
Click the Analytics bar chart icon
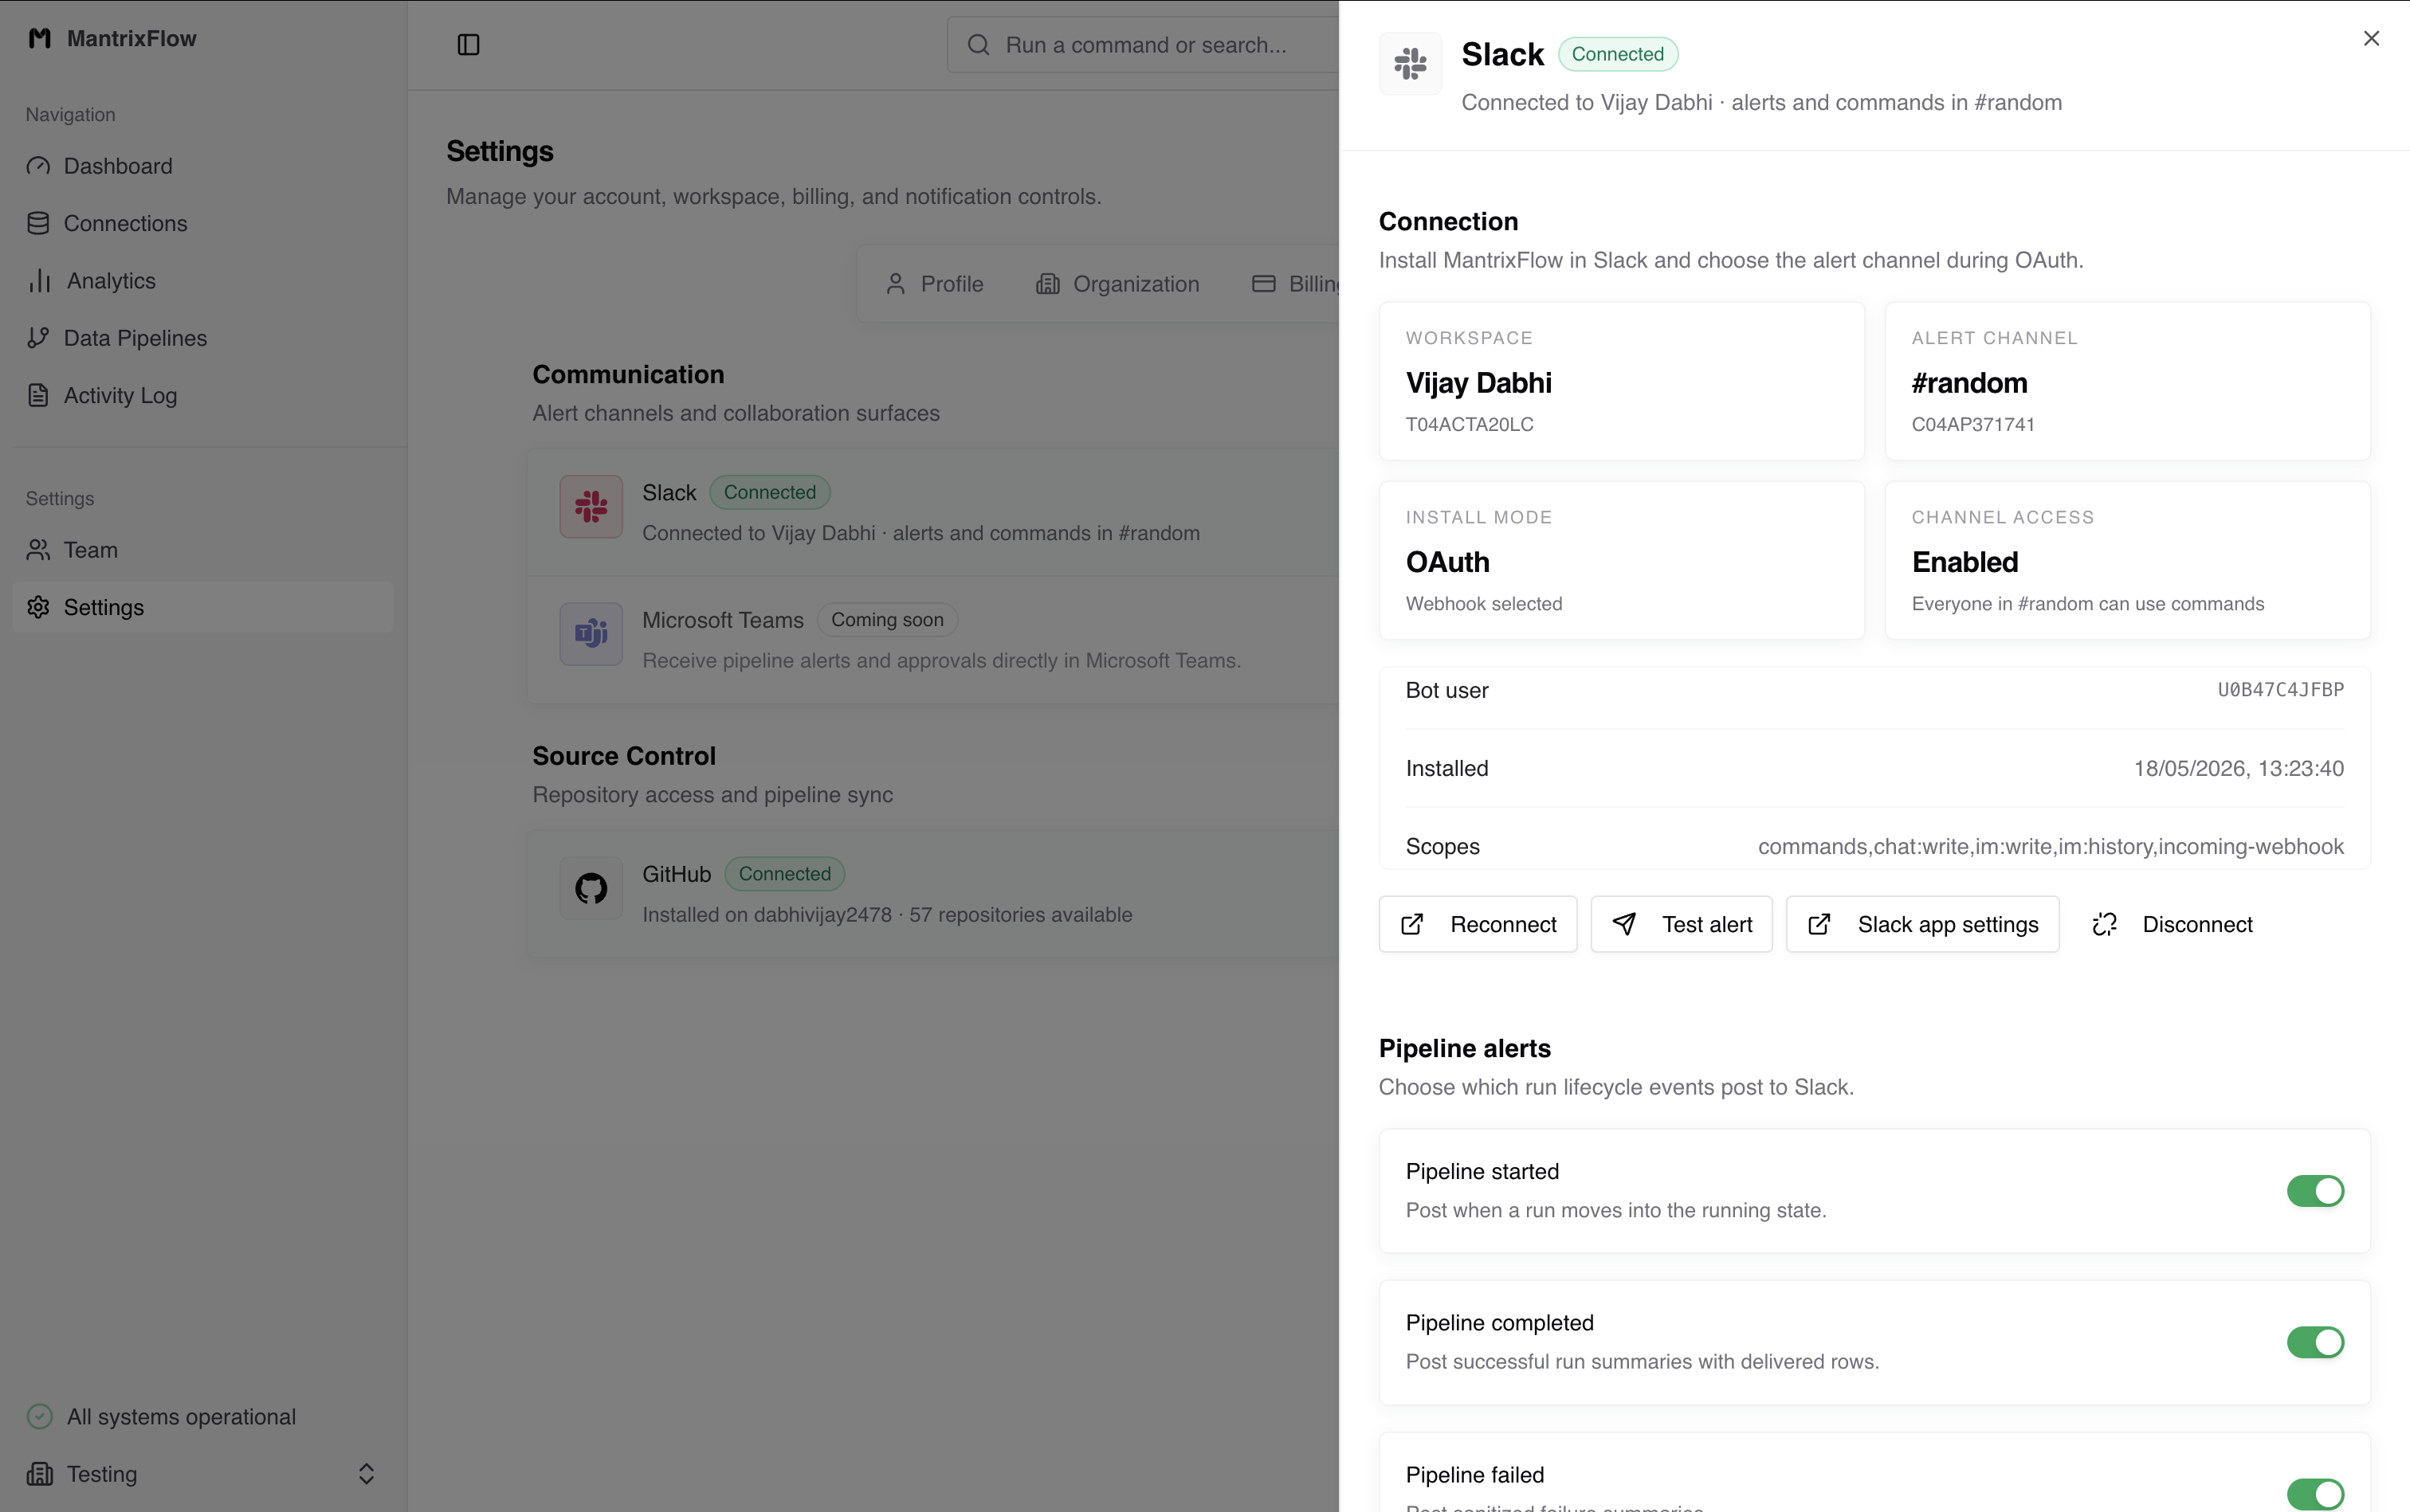(39, 281)
